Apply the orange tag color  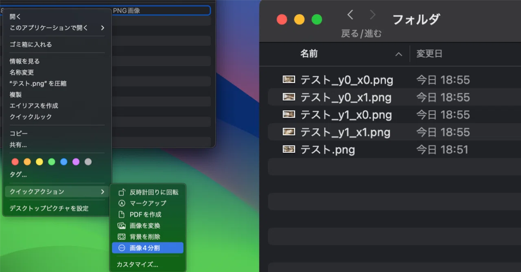click(x=27, y=162)
